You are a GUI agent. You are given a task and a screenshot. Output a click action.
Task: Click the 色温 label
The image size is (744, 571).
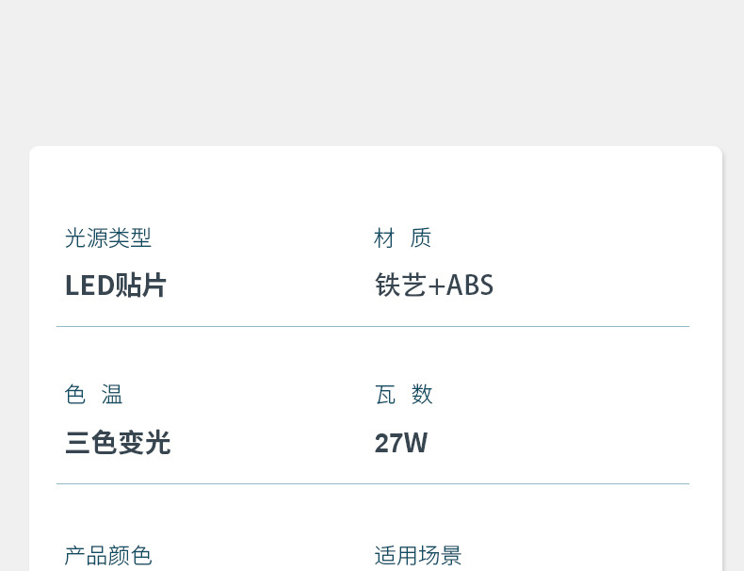(x=93, y=395)
